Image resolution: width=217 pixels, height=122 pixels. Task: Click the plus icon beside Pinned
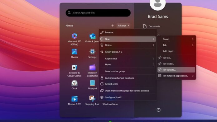[113, 26]
